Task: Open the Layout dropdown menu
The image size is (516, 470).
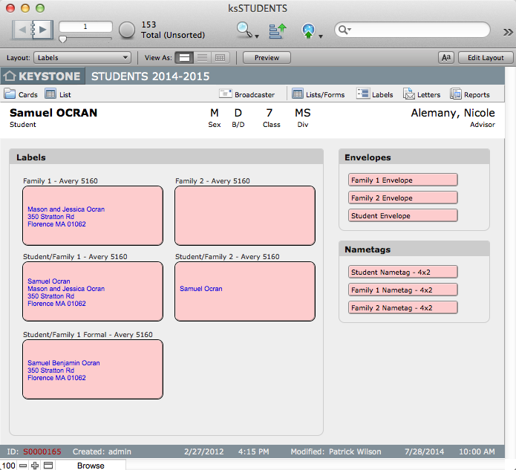Action: tap(83, 57)
